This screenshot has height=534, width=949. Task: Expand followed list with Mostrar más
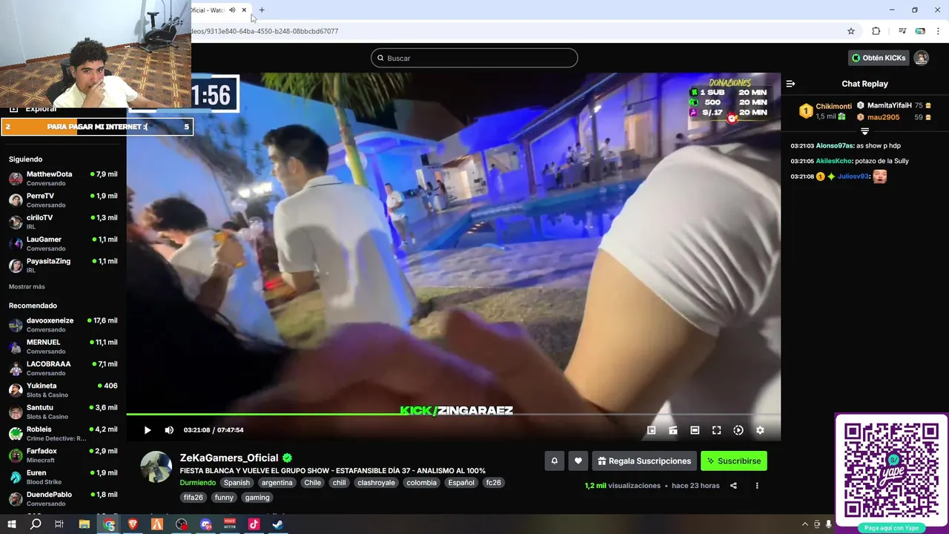click(x=27, y=286)
